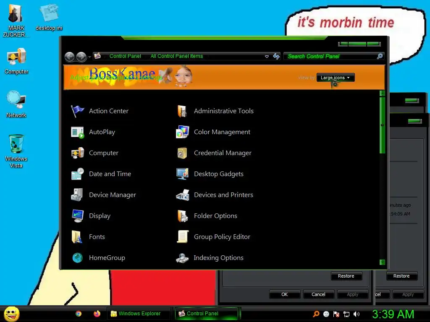
Task: Open the AutoPlay icon
Action: point(77,132)
